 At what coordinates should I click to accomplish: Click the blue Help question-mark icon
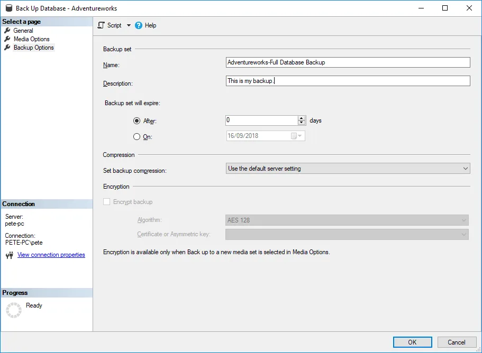point(139,25)
